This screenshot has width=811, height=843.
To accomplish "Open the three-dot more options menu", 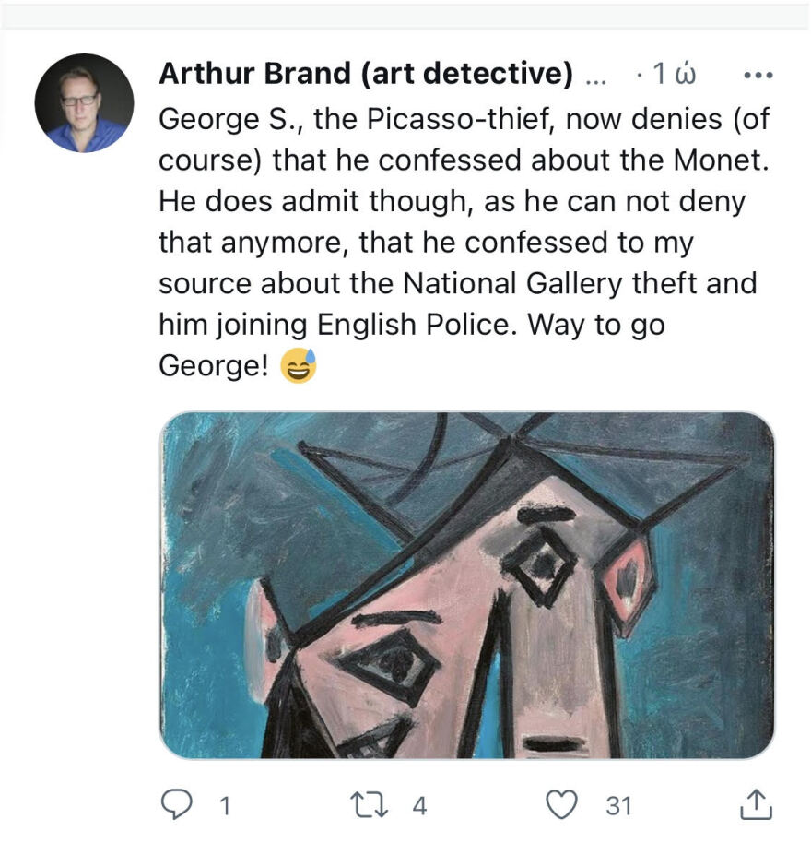I will pos(757,76).
